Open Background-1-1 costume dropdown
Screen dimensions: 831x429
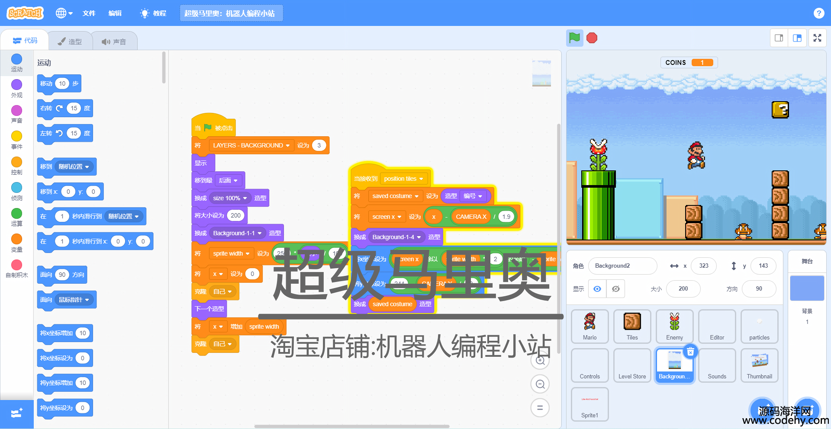[x=238, y=233]
